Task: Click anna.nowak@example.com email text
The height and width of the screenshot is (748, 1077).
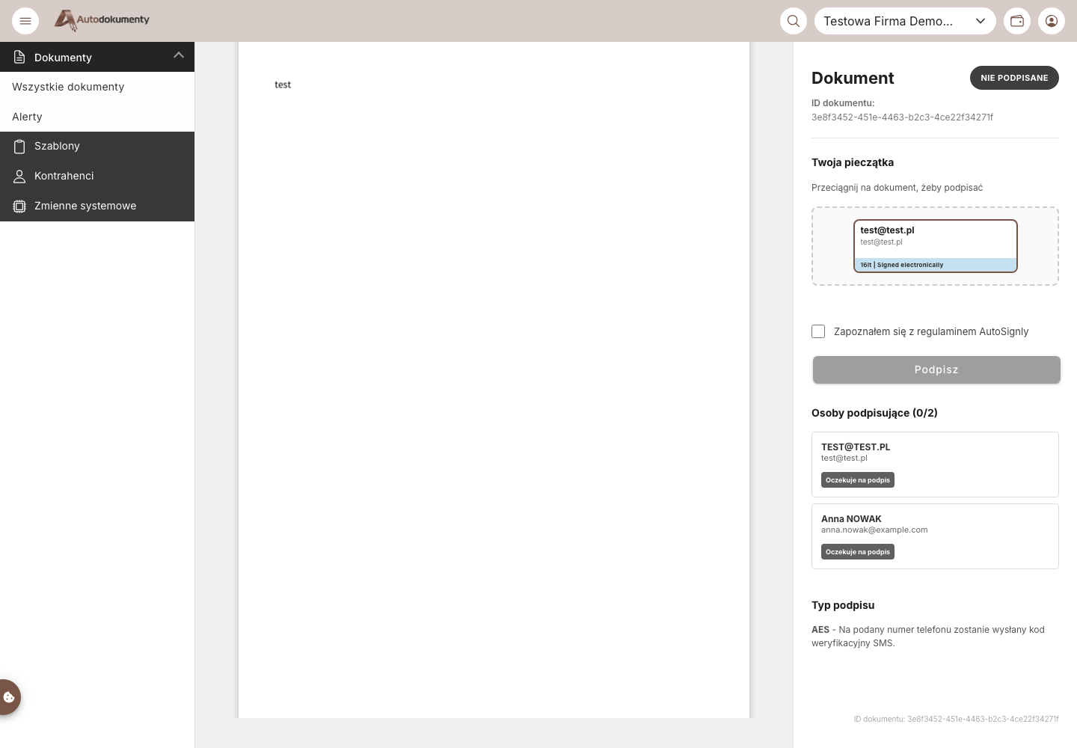Action: tap(874, 530)
